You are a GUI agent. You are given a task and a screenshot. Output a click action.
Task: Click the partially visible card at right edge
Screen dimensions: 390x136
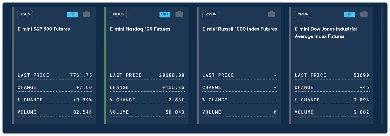click(x=382, y=66)
